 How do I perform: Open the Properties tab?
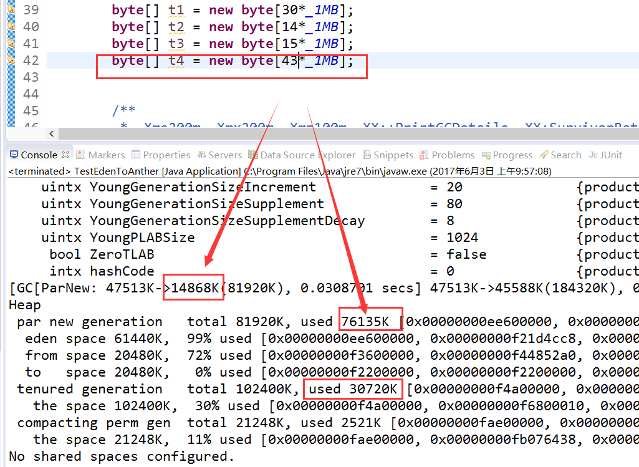tap(161, 155)
